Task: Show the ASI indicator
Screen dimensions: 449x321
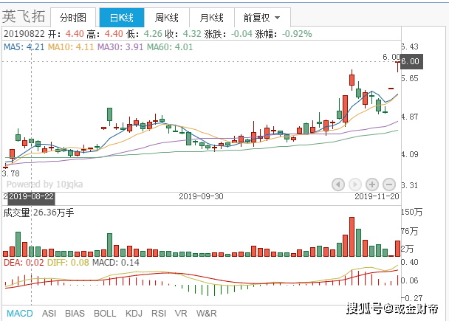Action: tap(49, 313)
